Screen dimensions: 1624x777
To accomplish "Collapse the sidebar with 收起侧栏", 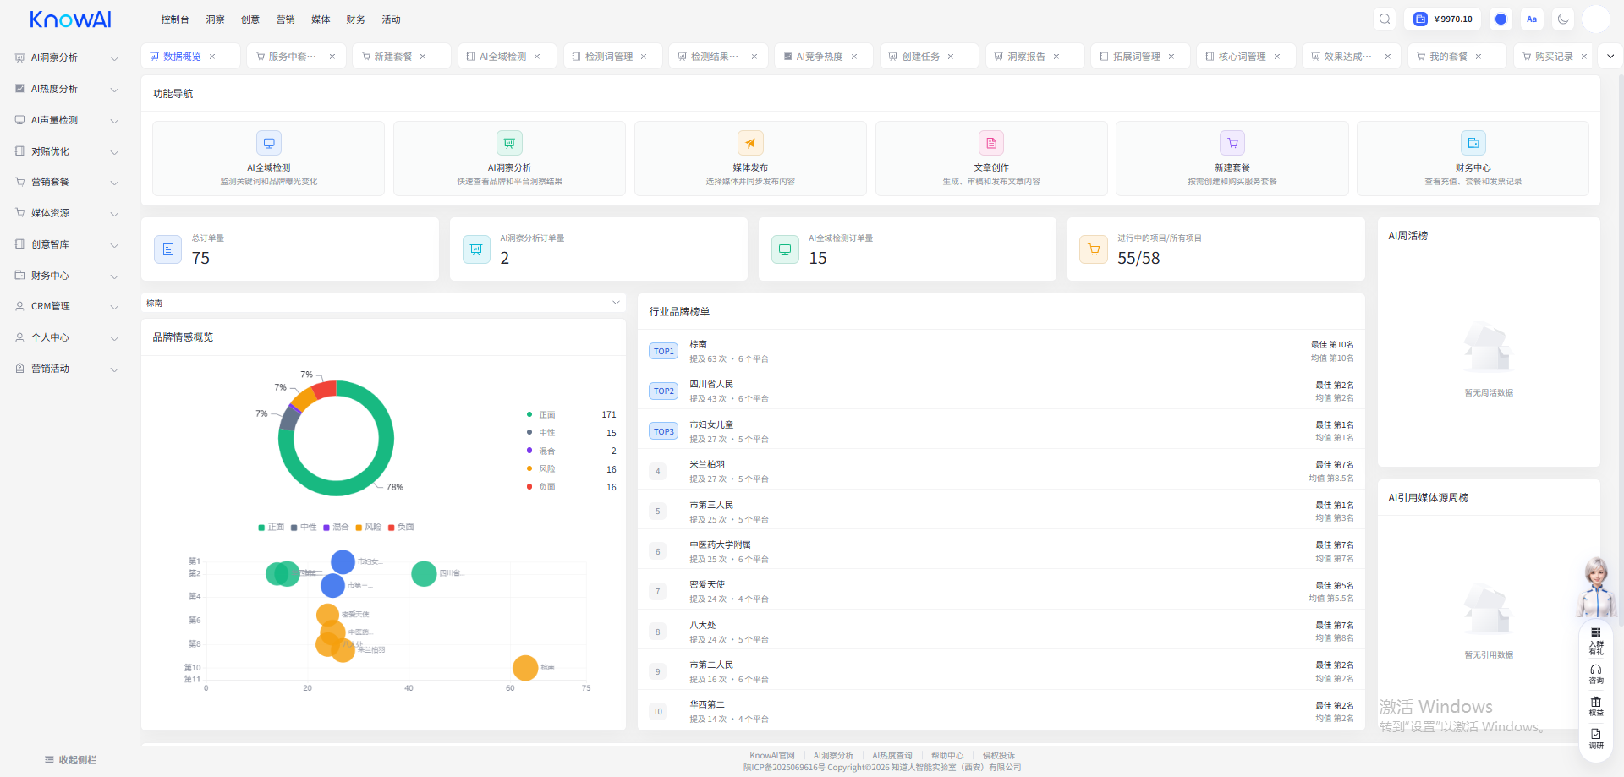I will point(70,760).
